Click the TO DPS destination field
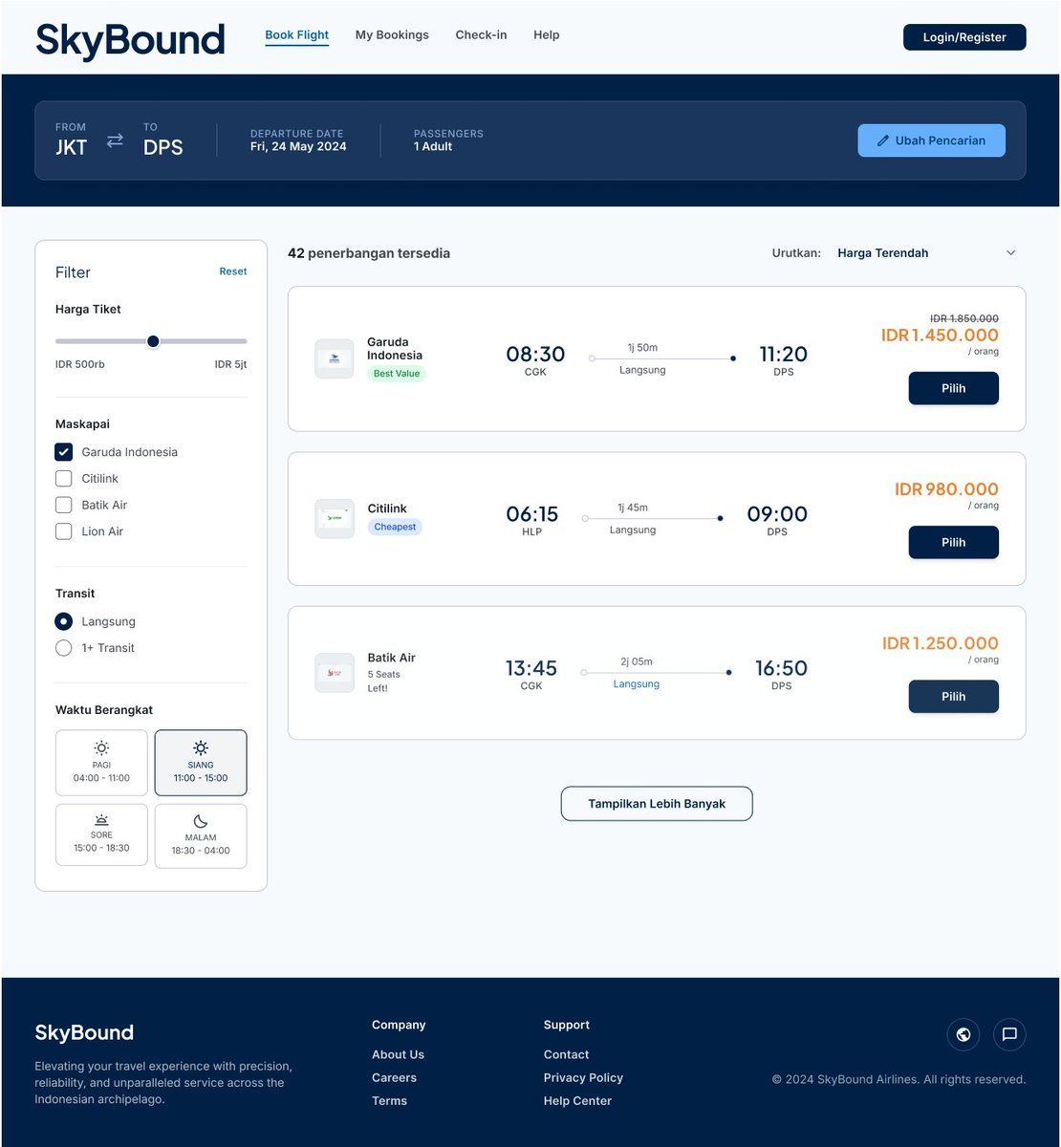The width and height of the screenshot is (1061, 1147). [x=163, y=141]
